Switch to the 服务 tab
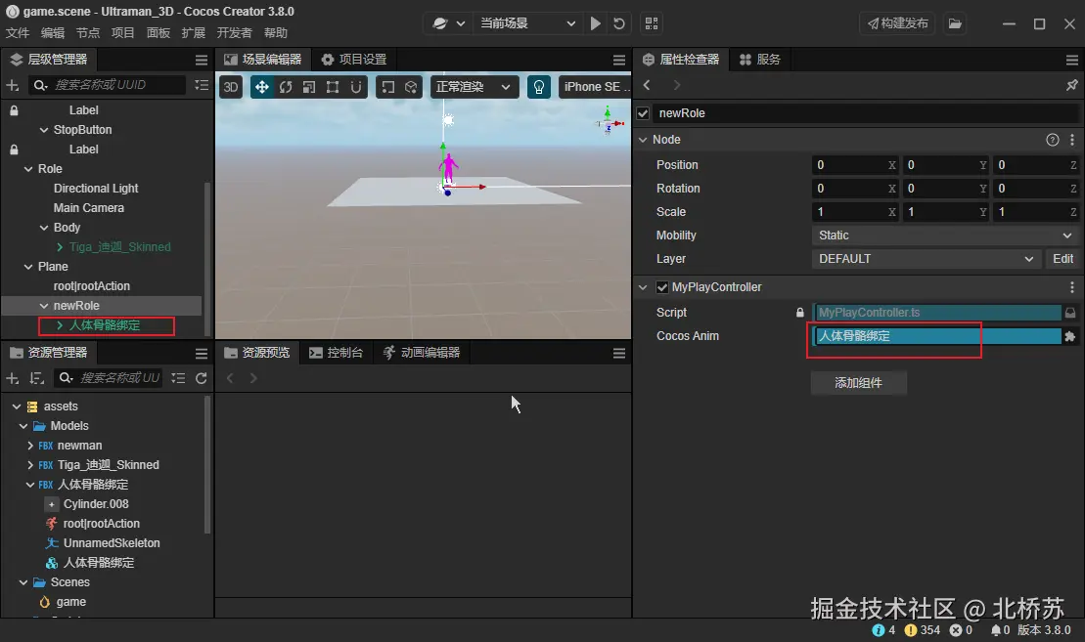 click(x=760, y=60)
